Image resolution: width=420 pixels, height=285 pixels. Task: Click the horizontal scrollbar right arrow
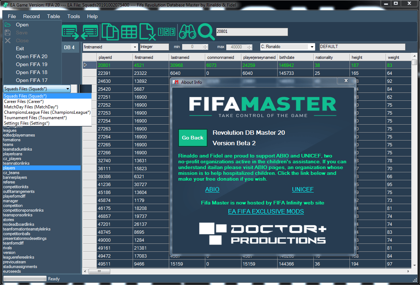tap(408, 271)
